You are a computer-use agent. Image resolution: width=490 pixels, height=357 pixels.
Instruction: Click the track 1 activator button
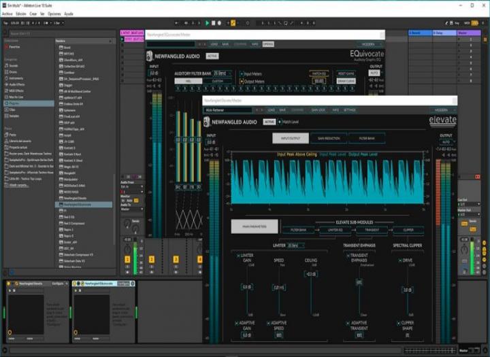tap(127, 259)
